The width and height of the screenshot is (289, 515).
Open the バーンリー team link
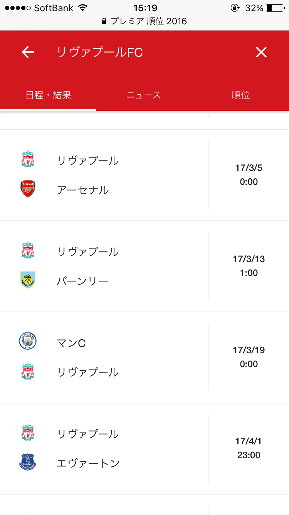tap(83, 281)
